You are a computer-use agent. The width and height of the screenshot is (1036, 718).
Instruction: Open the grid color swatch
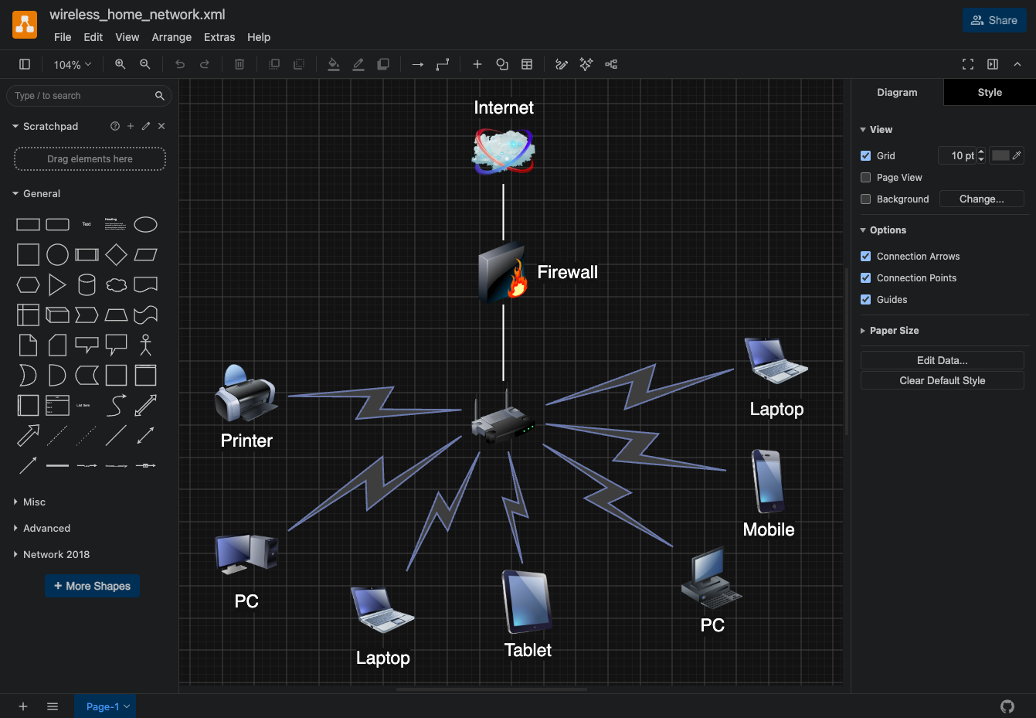coord(1007,155)
